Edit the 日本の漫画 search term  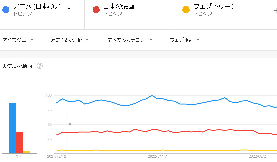(119, 7)
